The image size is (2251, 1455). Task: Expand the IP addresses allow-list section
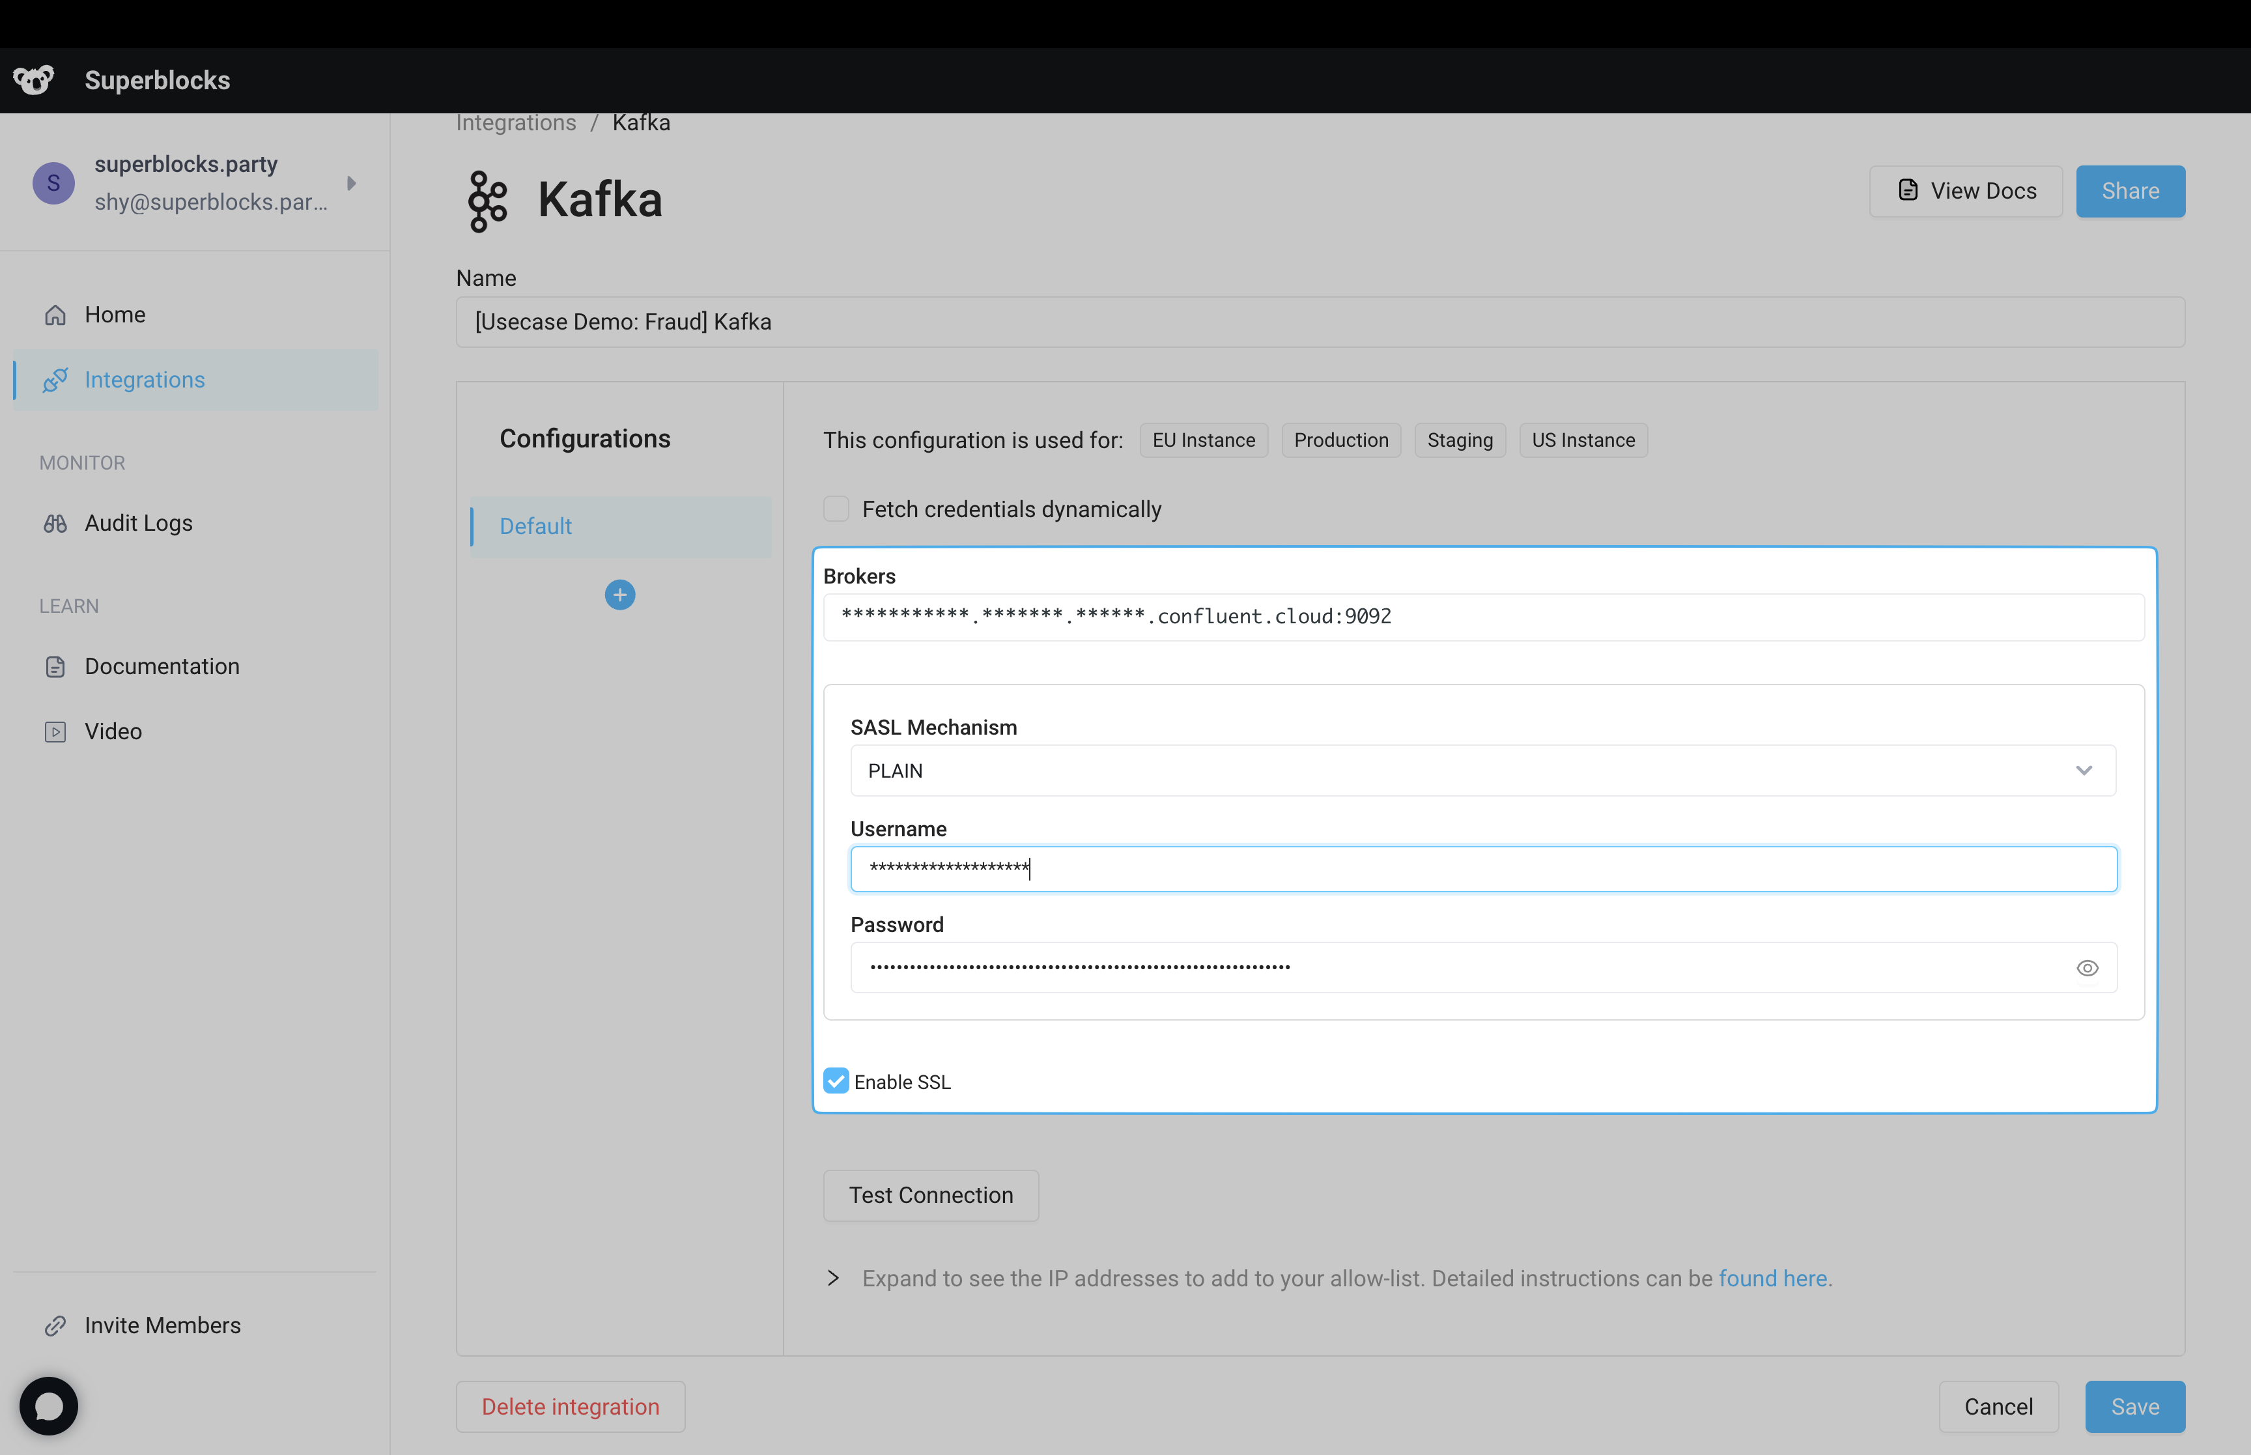[x=833, y=1278]
